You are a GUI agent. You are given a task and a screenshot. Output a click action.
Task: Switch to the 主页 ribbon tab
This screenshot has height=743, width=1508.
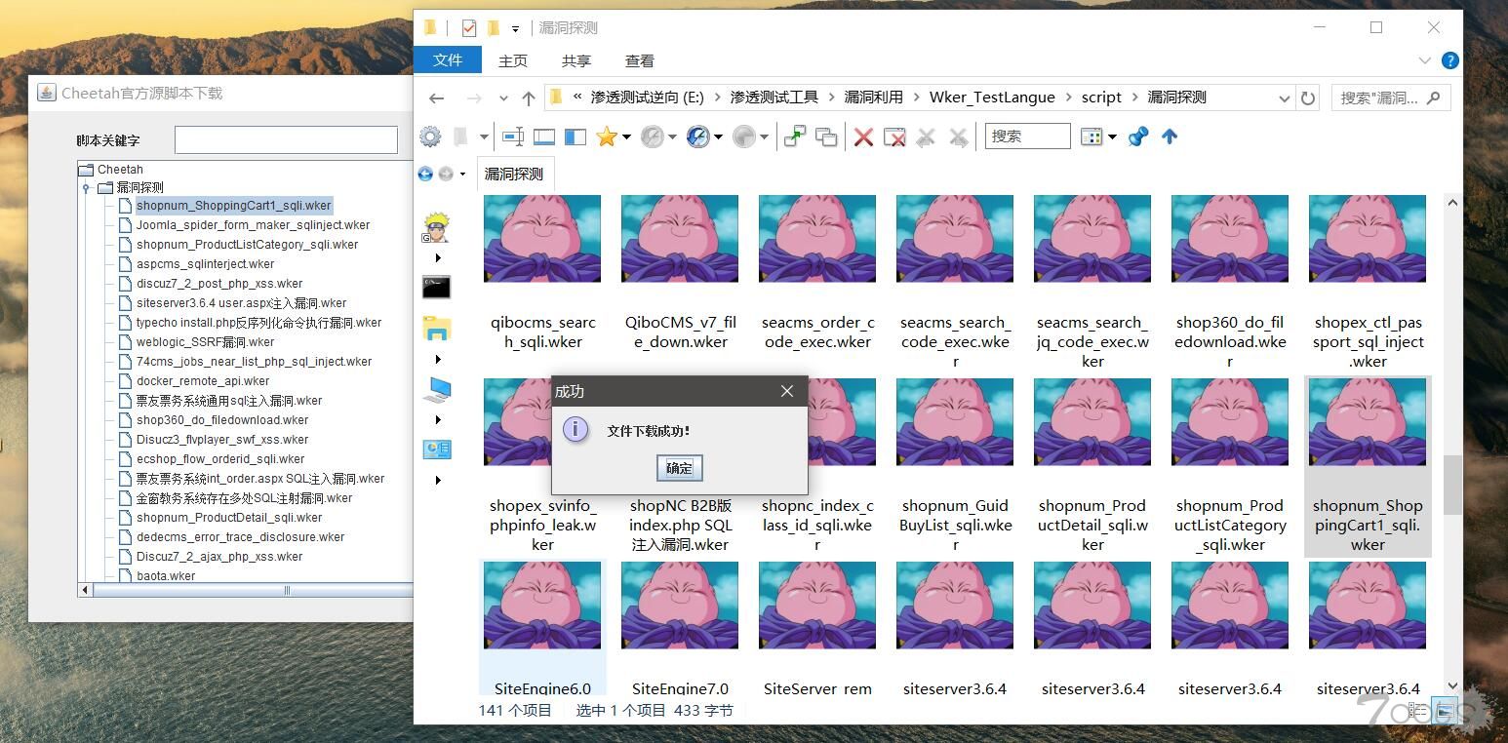[x=513, y=60]
